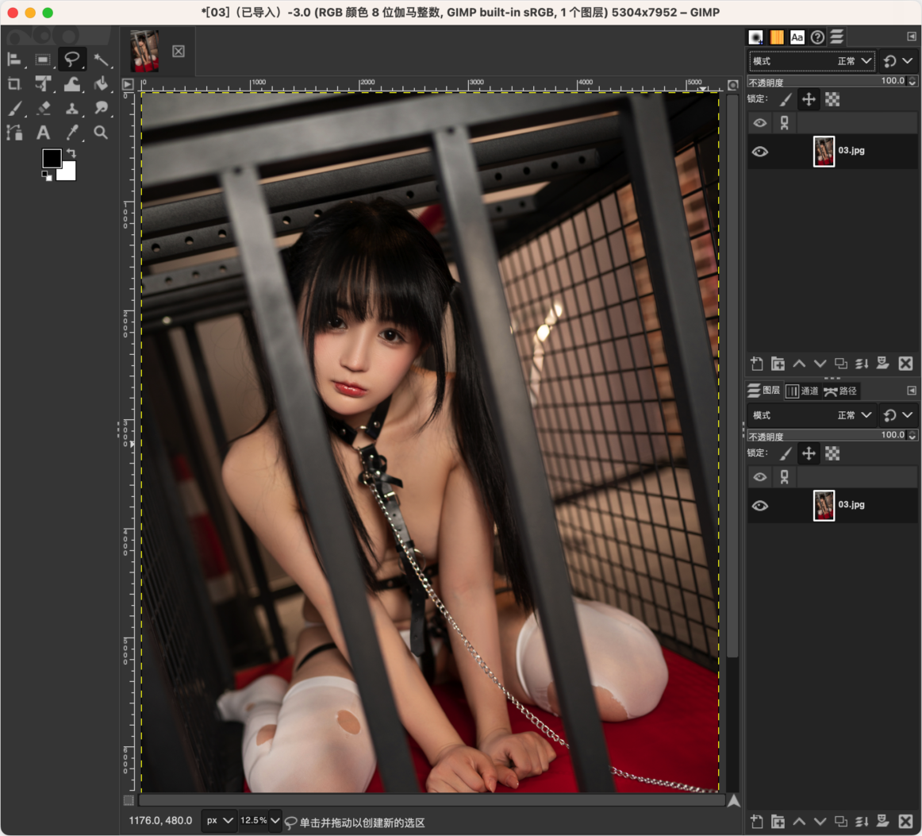Lower the layer using upper dock arrow
Screen dimensions: 922x836
click(x=820, y=364)
